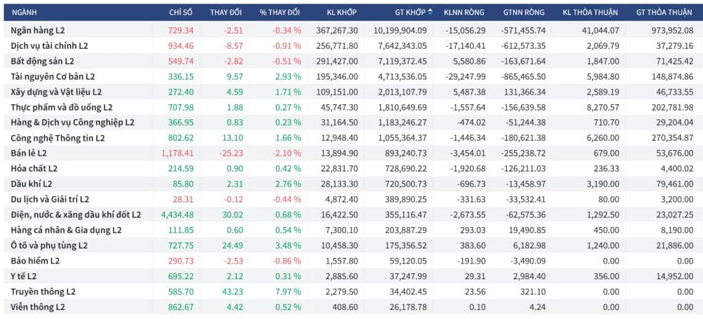This screenshot has width=703, height=319.
Task: Open Bất động sản L2 sector
Action: tap(42, 61)
